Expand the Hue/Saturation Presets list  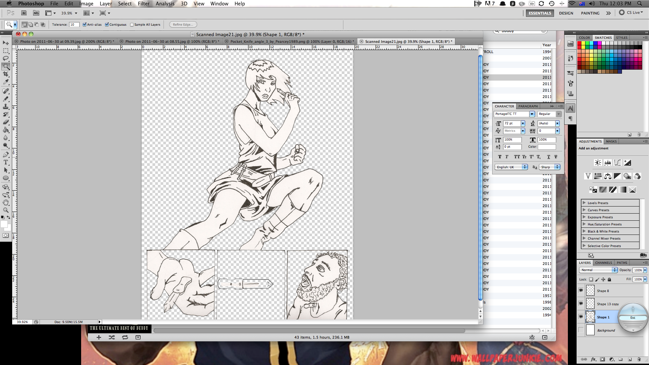pyautogui.click(x=584, y=224)
